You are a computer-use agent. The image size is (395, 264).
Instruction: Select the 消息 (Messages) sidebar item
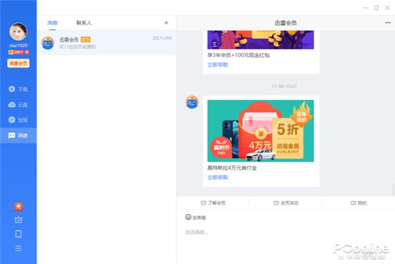coord(18,136)
